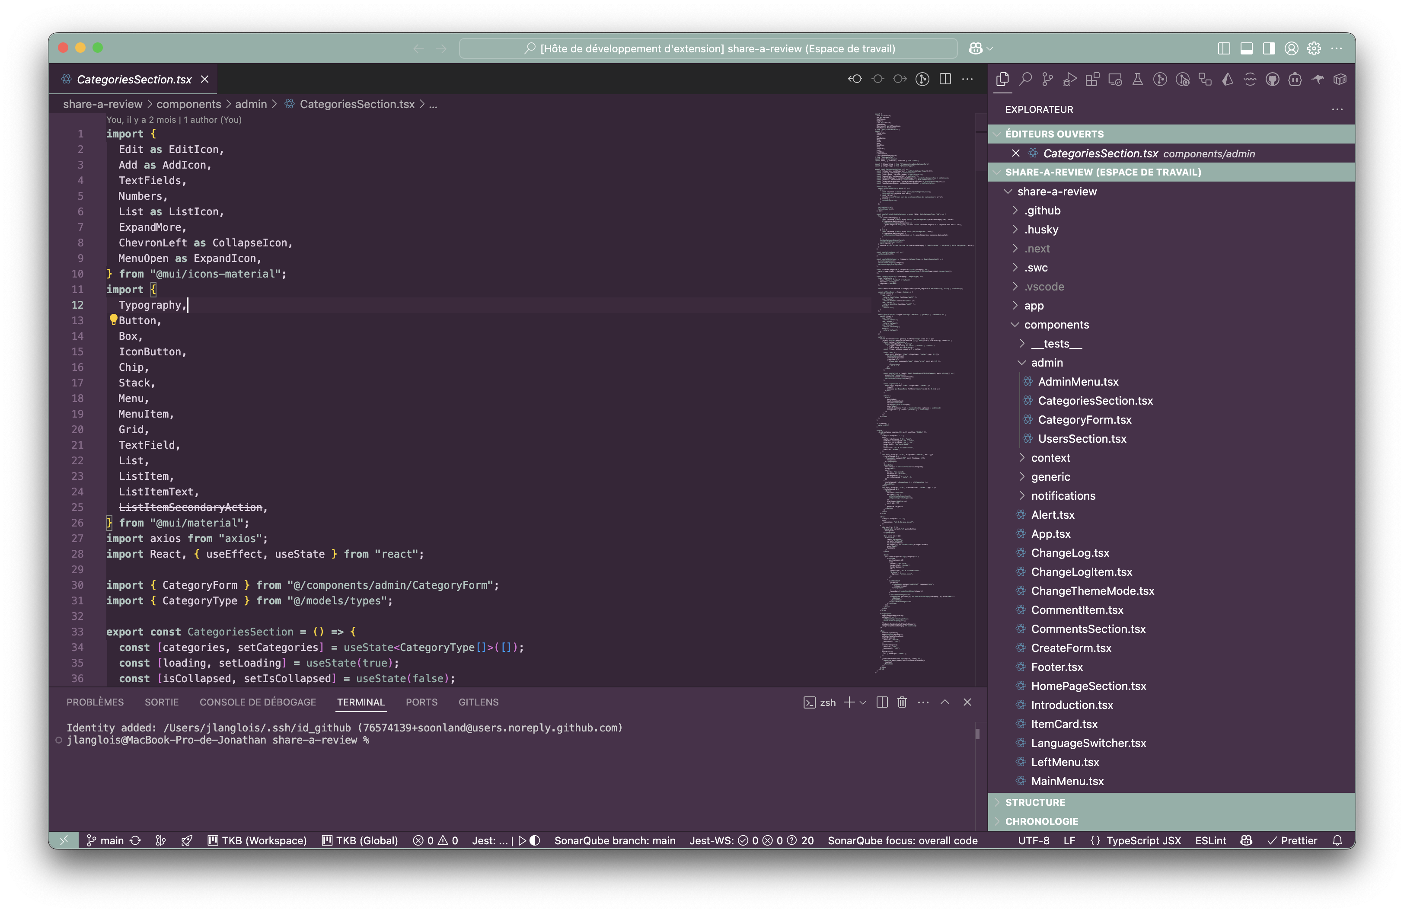
Task: Toggle the bottom panel layout button
Action: click(1247, 48)
